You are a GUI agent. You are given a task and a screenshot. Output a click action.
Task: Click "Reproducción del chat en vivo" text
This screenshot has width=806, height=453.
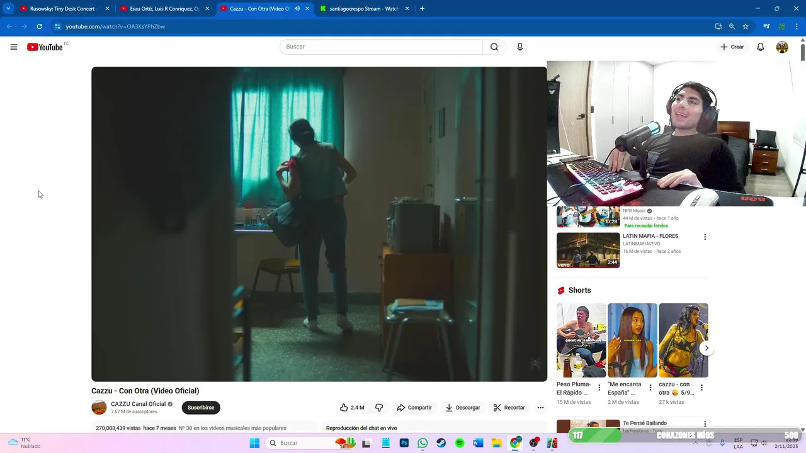tap(361, 428)
